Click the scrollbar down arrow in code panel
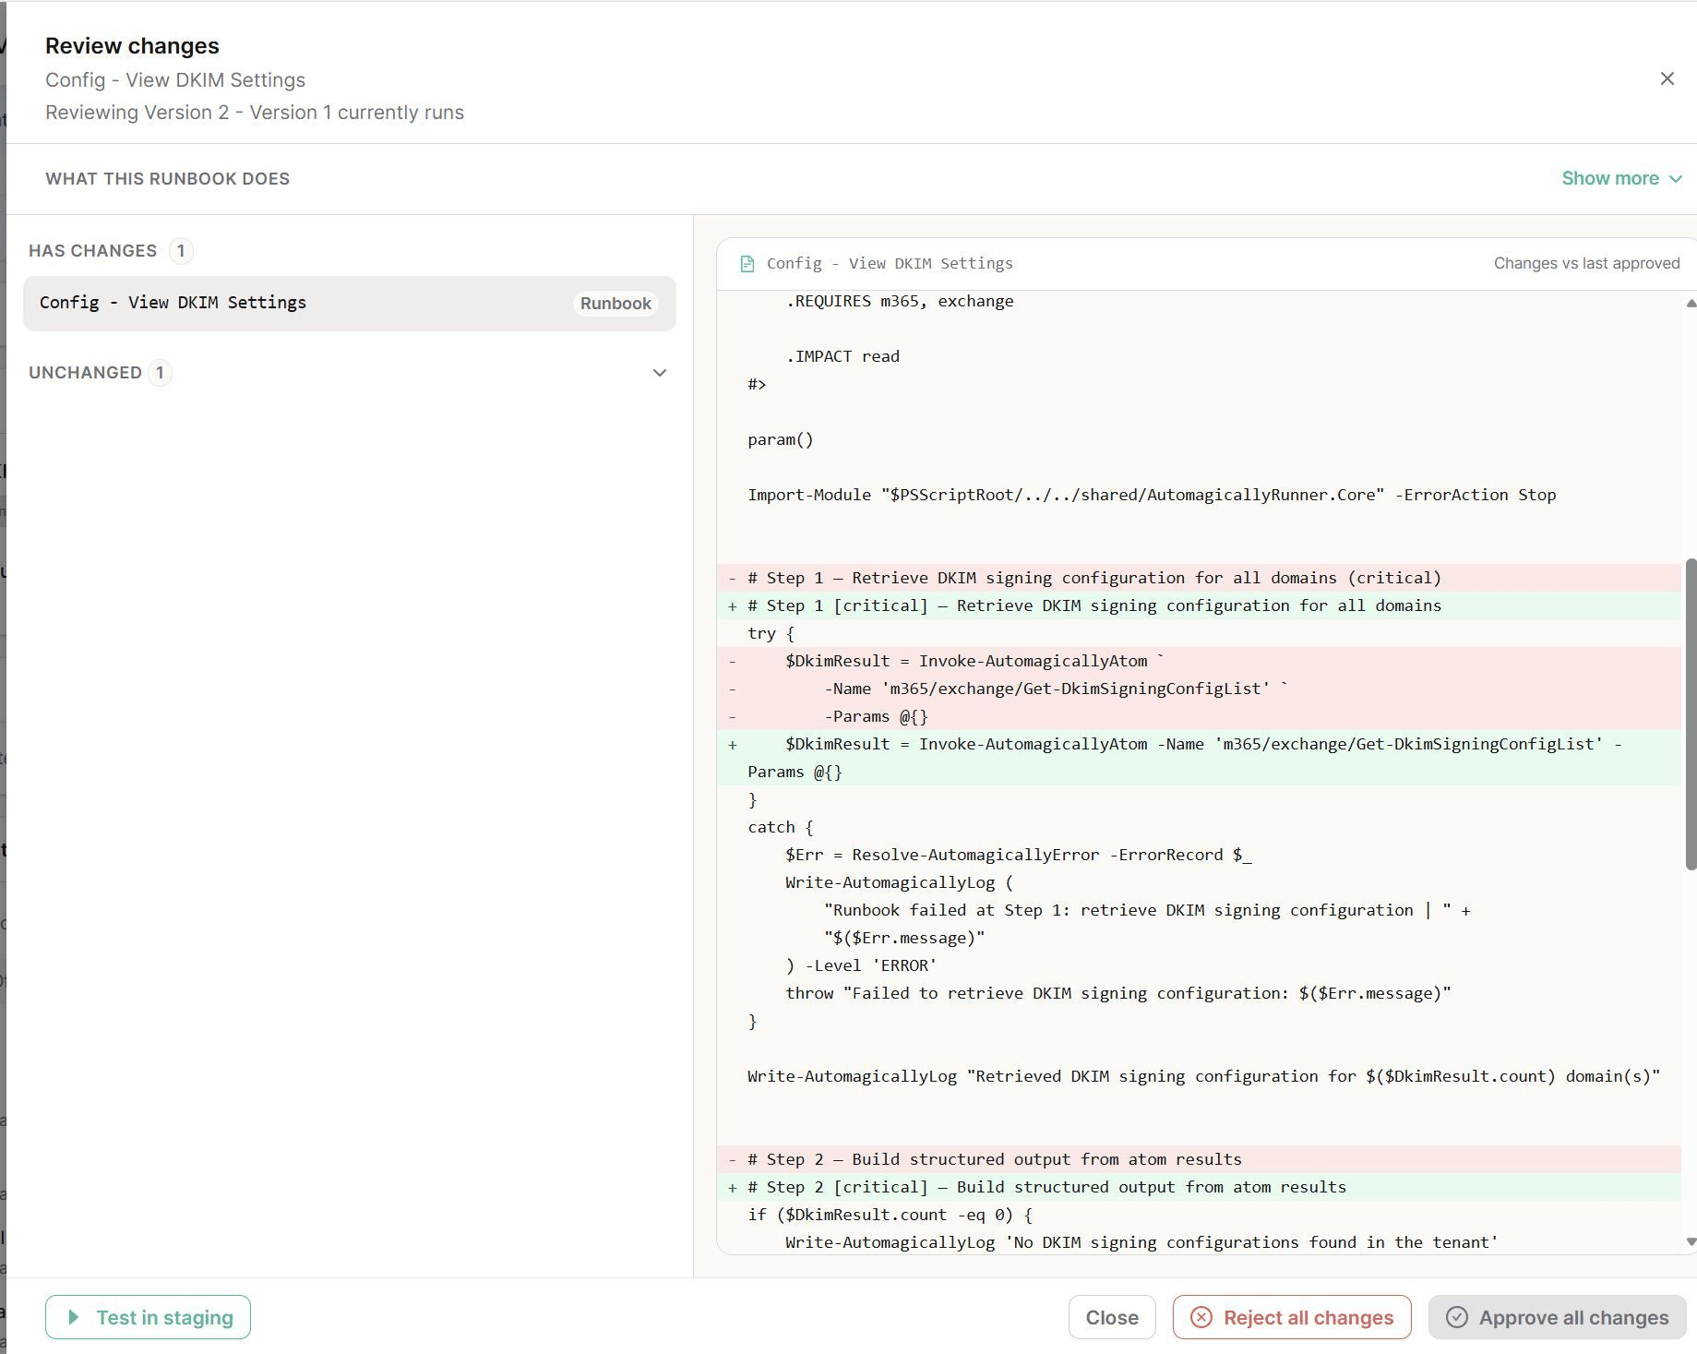 1691,1241
